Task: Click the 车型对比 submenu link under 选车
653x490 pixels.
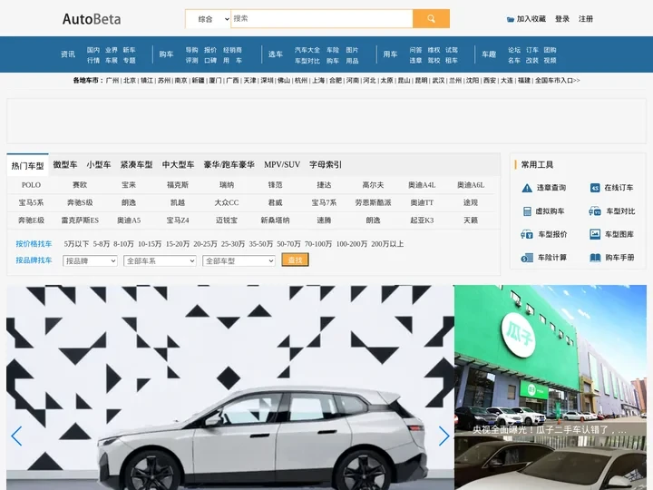Action: pyautogui.click(x=307, y=61)
